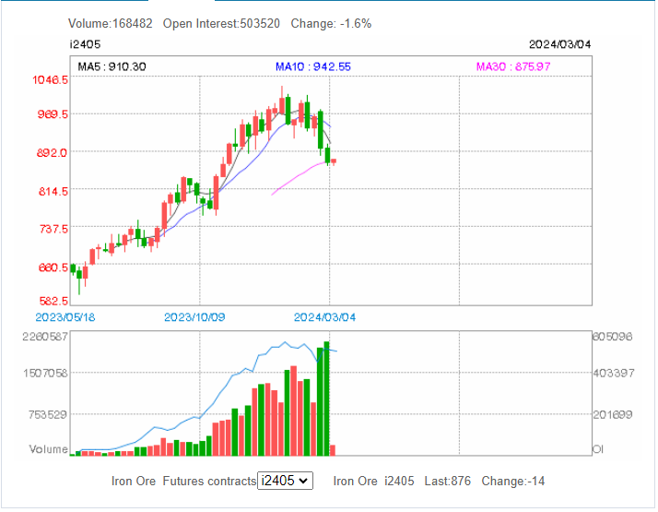Click the 2024/03/04 date at top right
This screenshot has width=658, height=512.
(559, 44)
